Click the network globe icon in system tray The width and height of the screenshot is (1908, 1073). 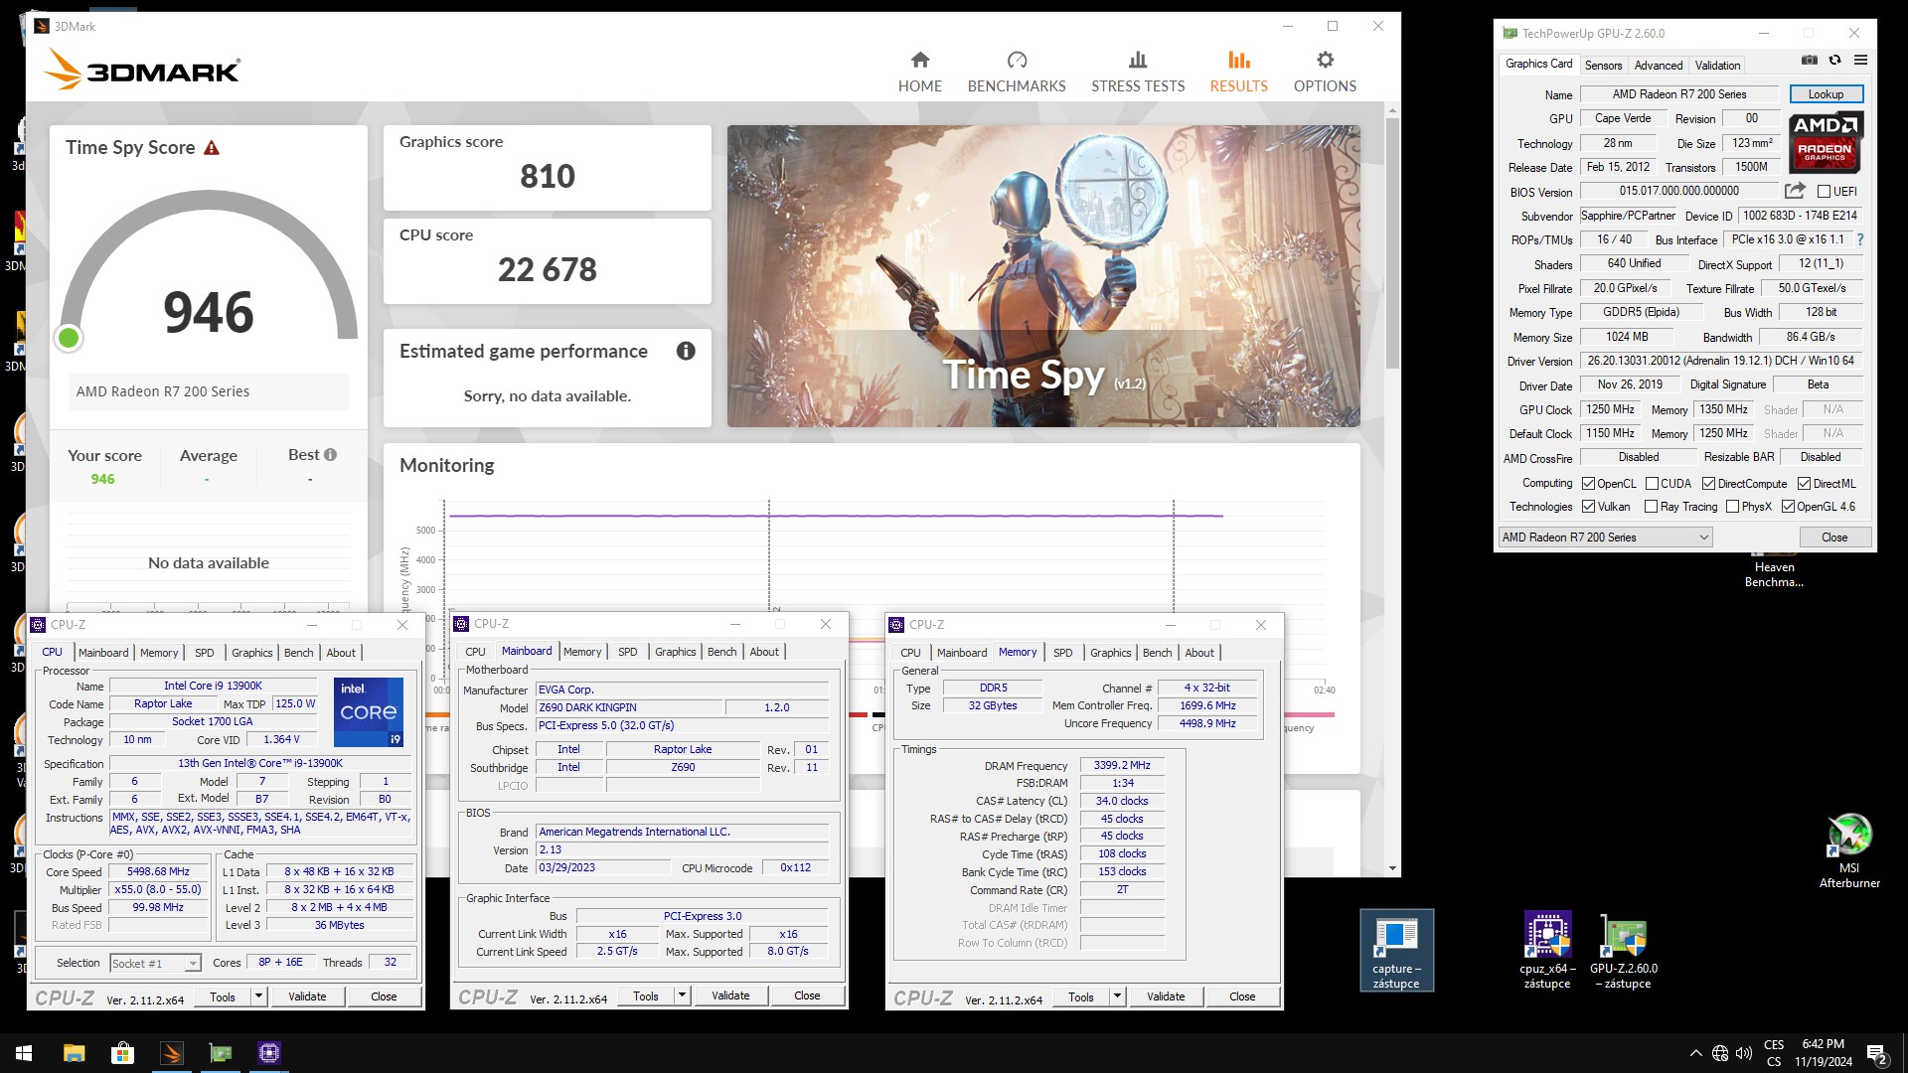click(1720, 1053)
